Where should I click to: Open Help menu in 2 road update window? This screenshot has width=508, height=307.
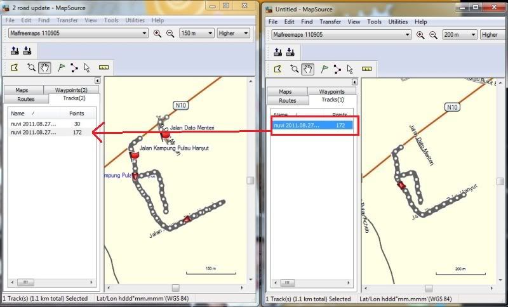157,20
